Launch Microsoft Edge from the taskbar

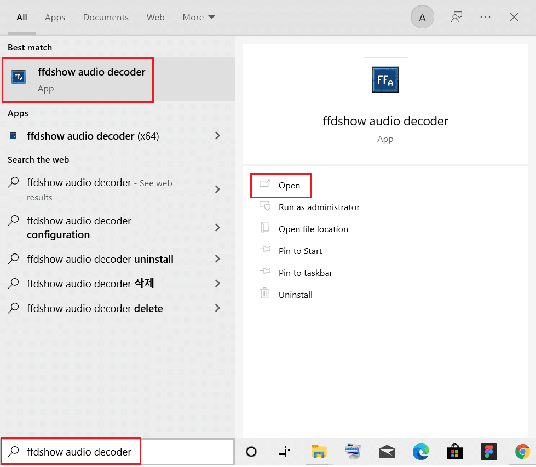[x=421, y=452]
